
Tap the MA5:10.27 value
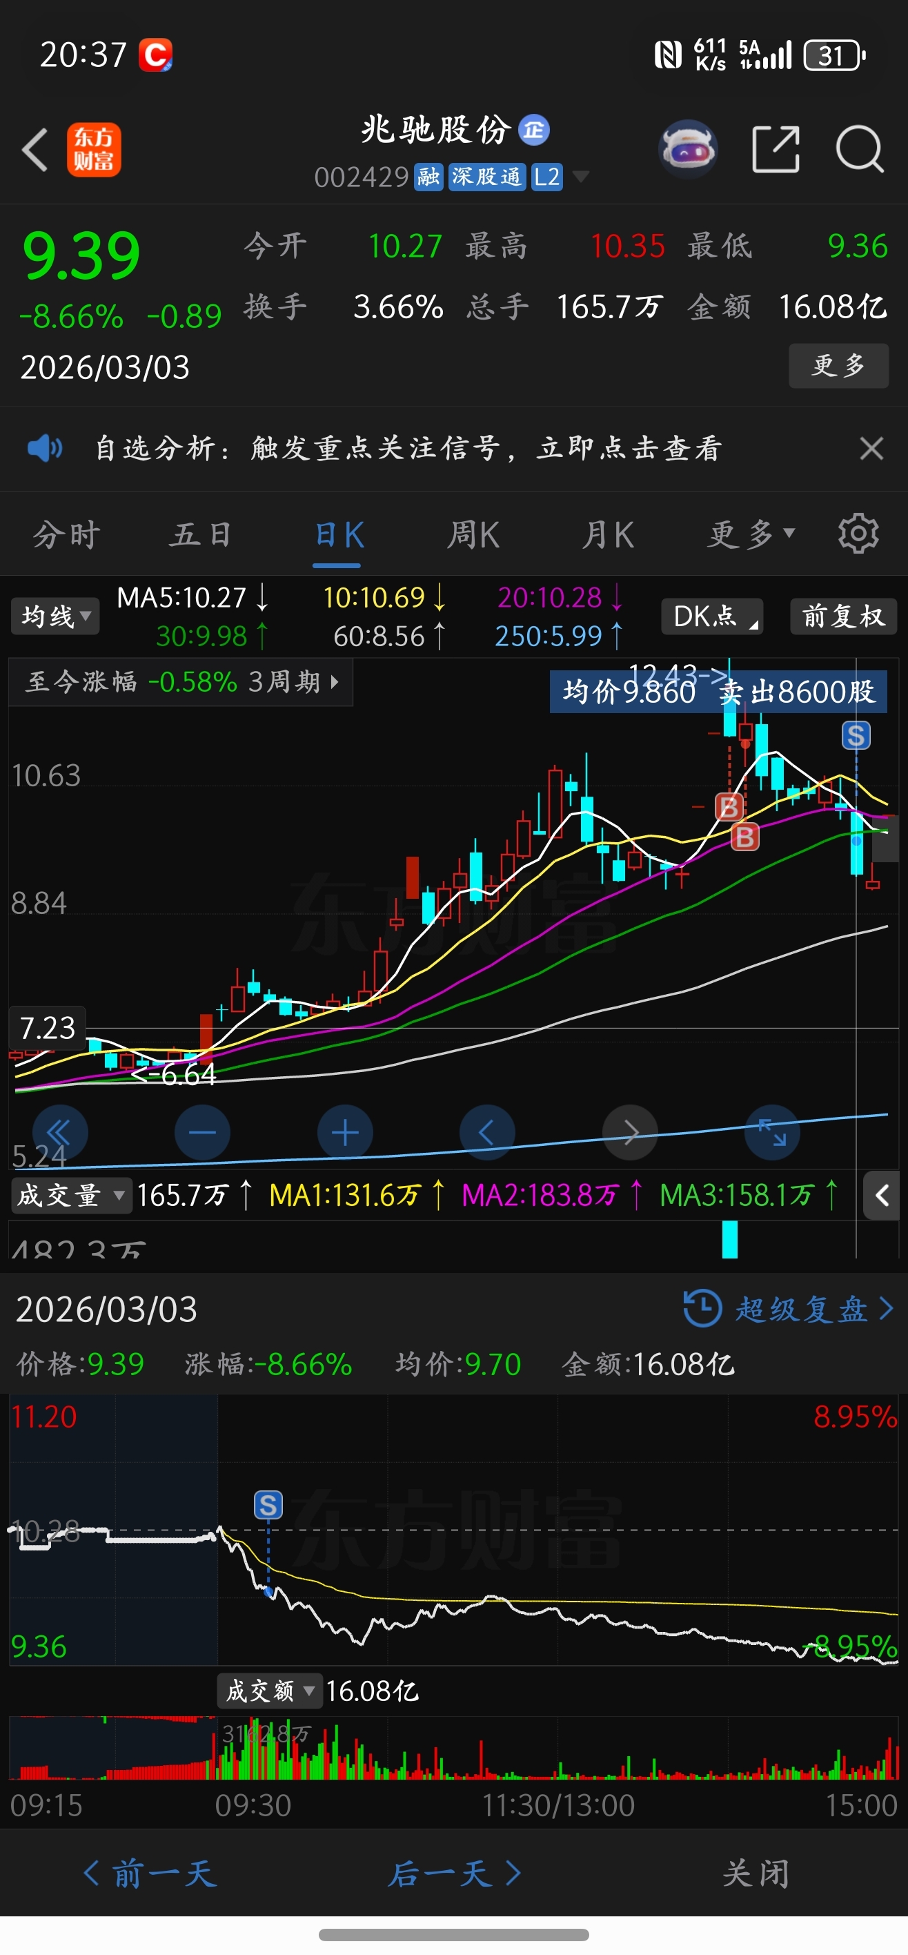(181, 597)
